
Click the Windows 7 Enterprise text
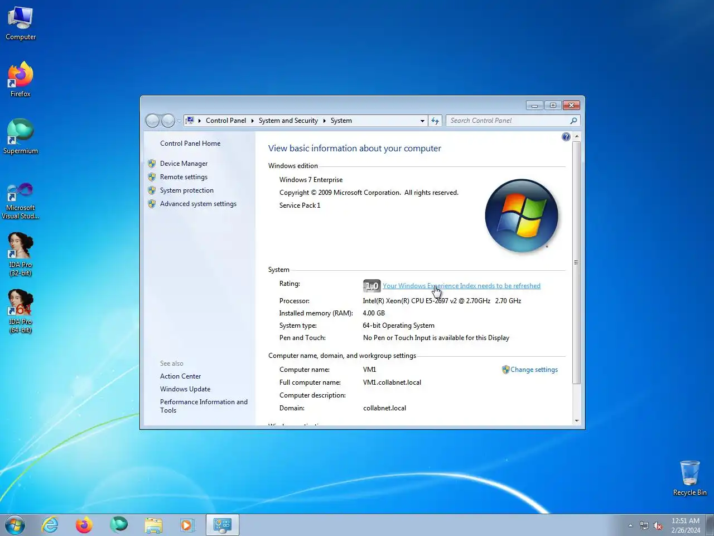tap(311, 180)
